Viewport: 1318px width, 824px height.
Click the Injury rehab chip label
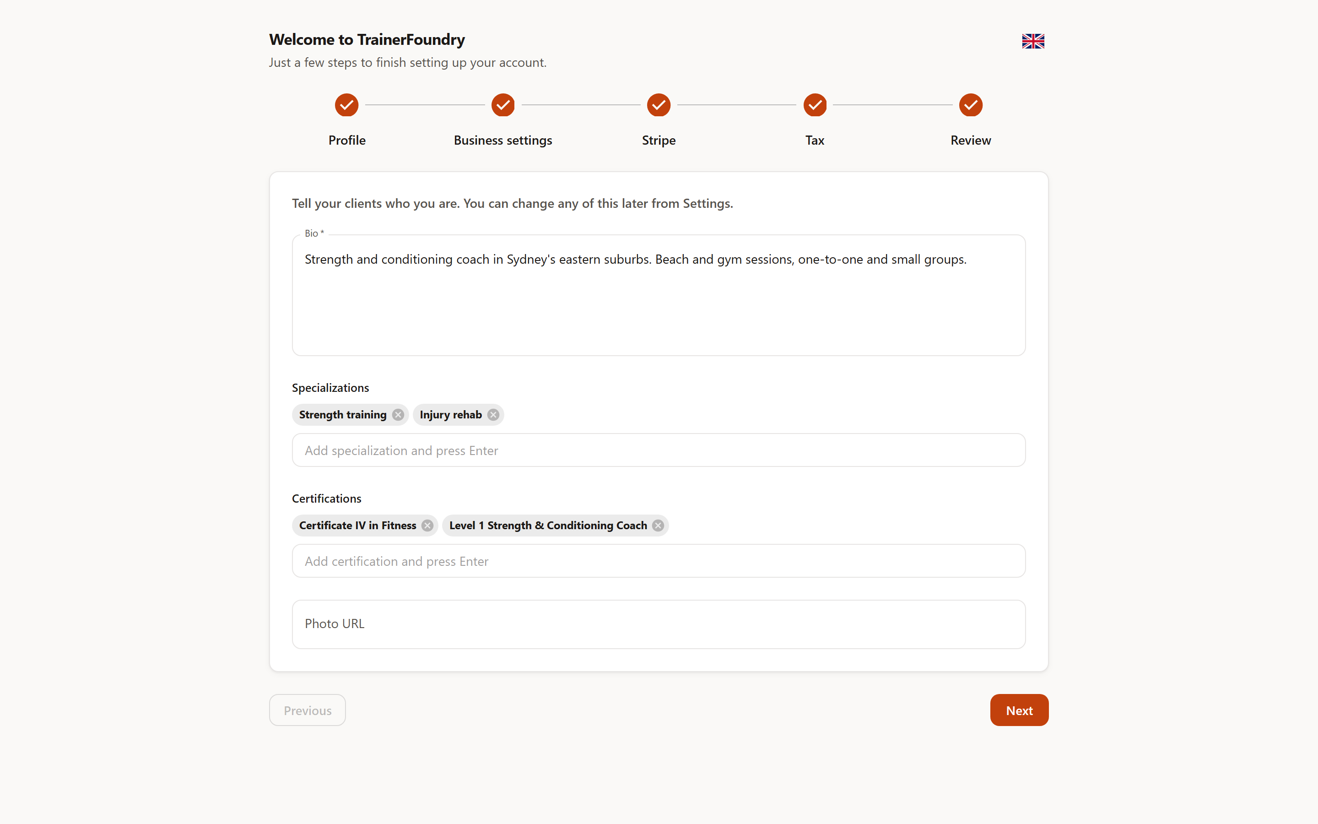tap(450, 415)
